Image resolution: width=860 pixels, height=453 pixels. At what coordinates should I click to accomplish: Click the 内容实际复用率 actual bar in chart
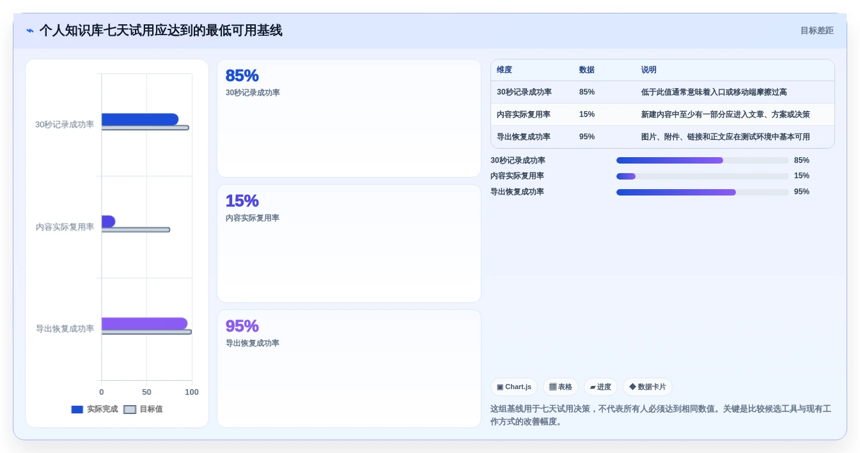click(108, 222)
